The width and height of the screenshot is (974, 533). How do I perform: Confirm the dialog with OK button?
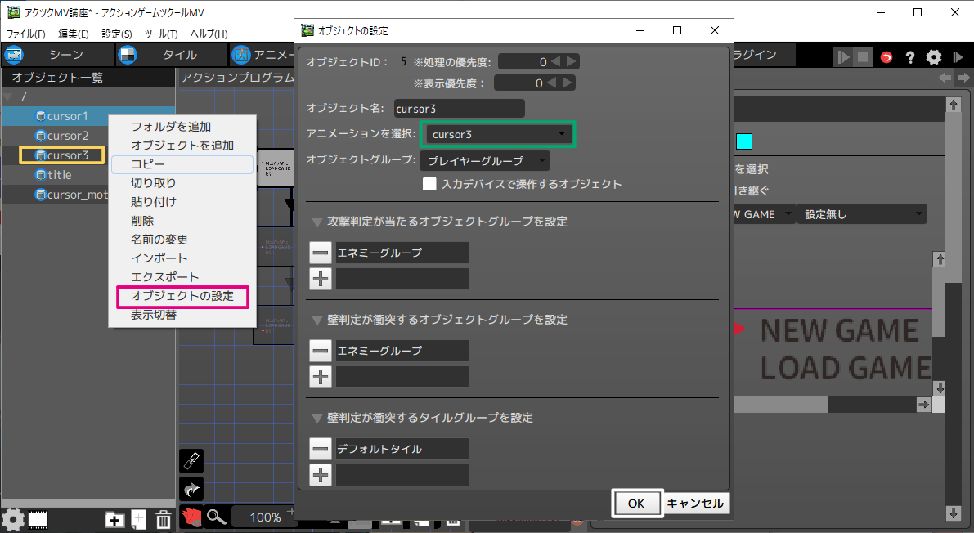coord(636,504)
